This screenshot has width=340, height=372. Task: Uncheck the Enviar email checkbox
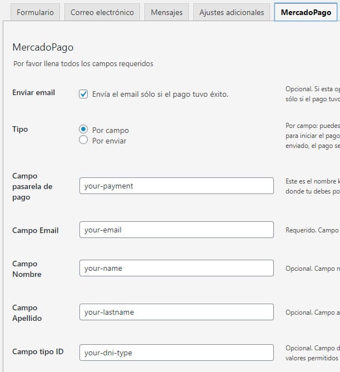[x=83, y=94]
